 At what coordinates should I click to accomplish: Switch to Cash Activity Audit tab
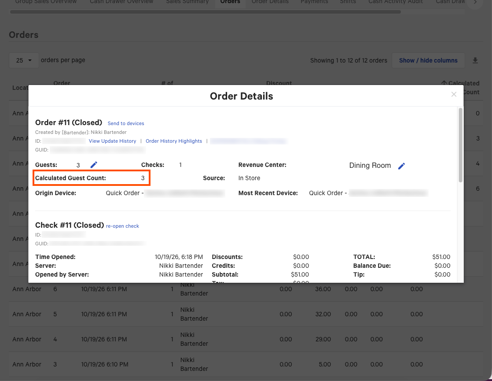[x=395, y=2]
